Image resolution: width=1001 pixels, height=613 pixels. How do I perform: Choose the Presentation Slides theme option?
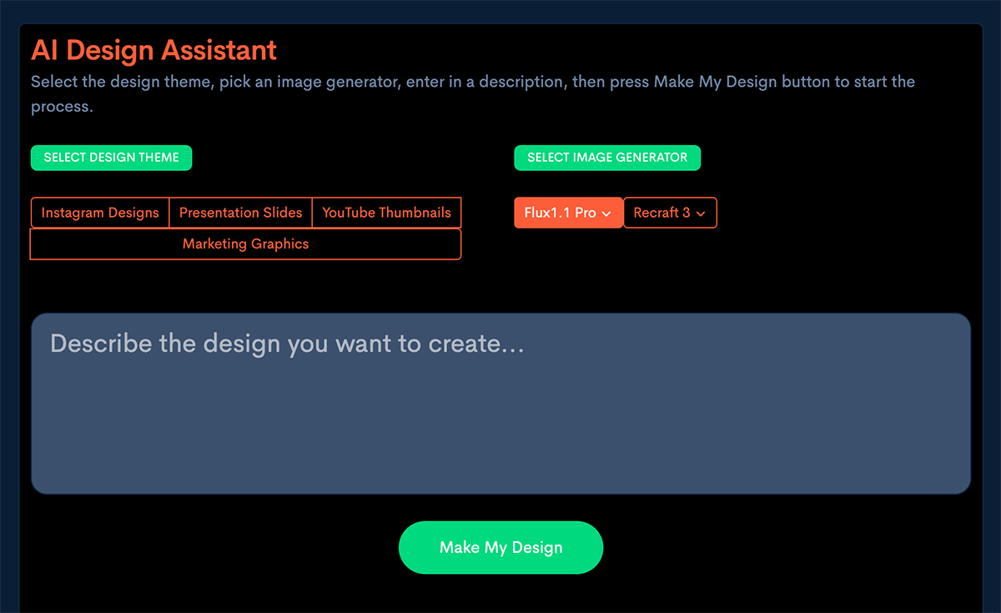coord(240,213)
